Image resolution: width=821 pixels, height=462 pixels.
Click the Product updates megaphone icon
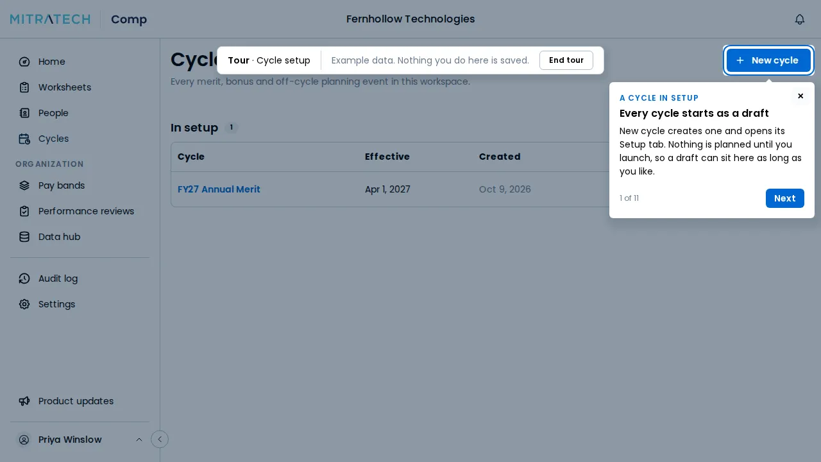coord(24,401)
